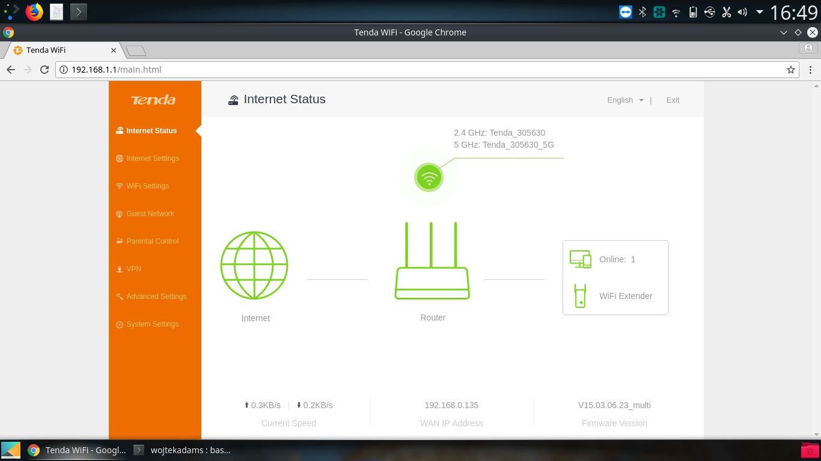Click the WiFi Extender device icon
Screen dimensions: 821x461
tap(580, 296)
